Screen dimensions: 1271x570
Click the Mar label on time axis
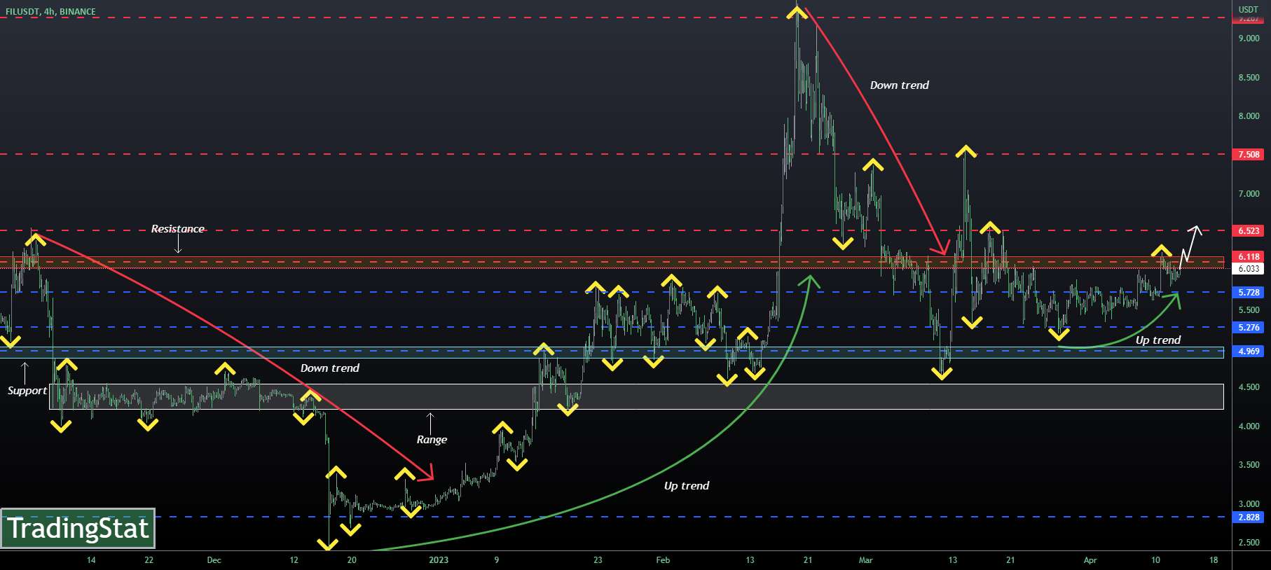pos(866,559)
